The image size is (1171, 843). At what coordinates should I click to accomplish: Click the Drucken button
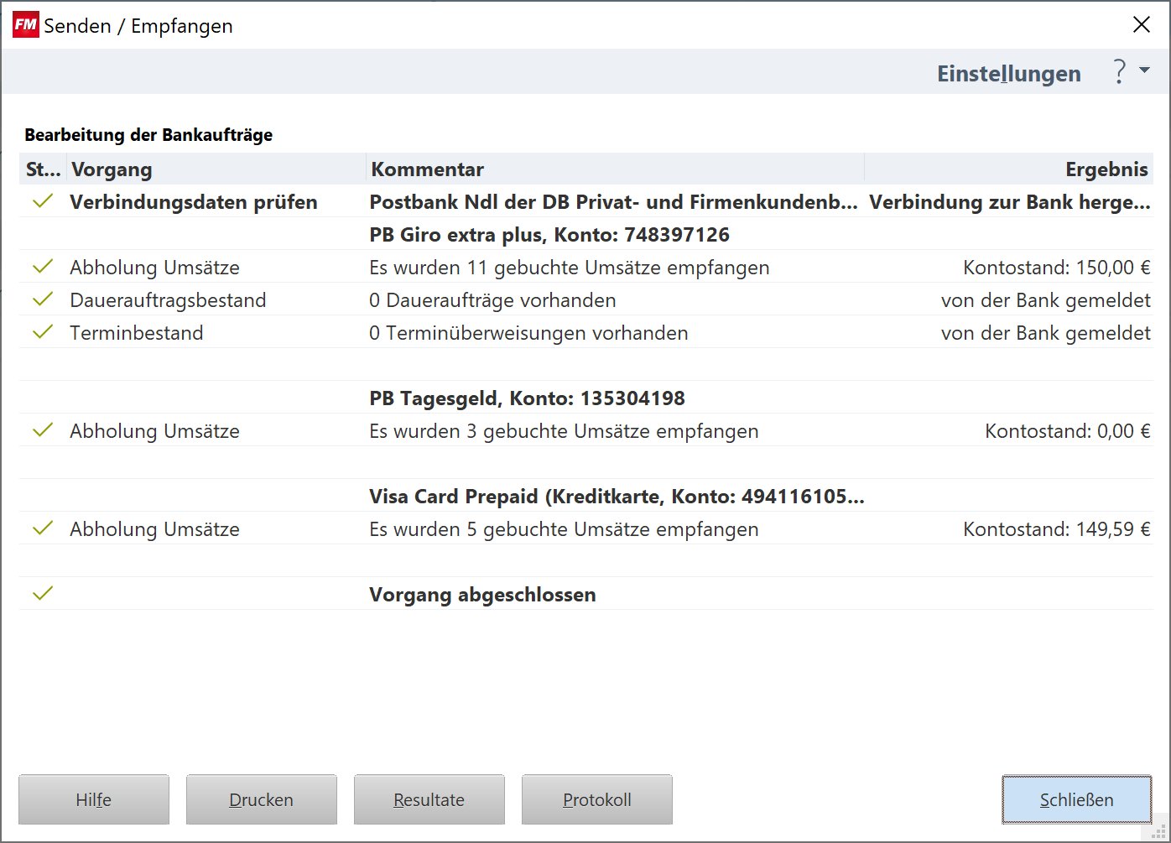coord(262,799)
